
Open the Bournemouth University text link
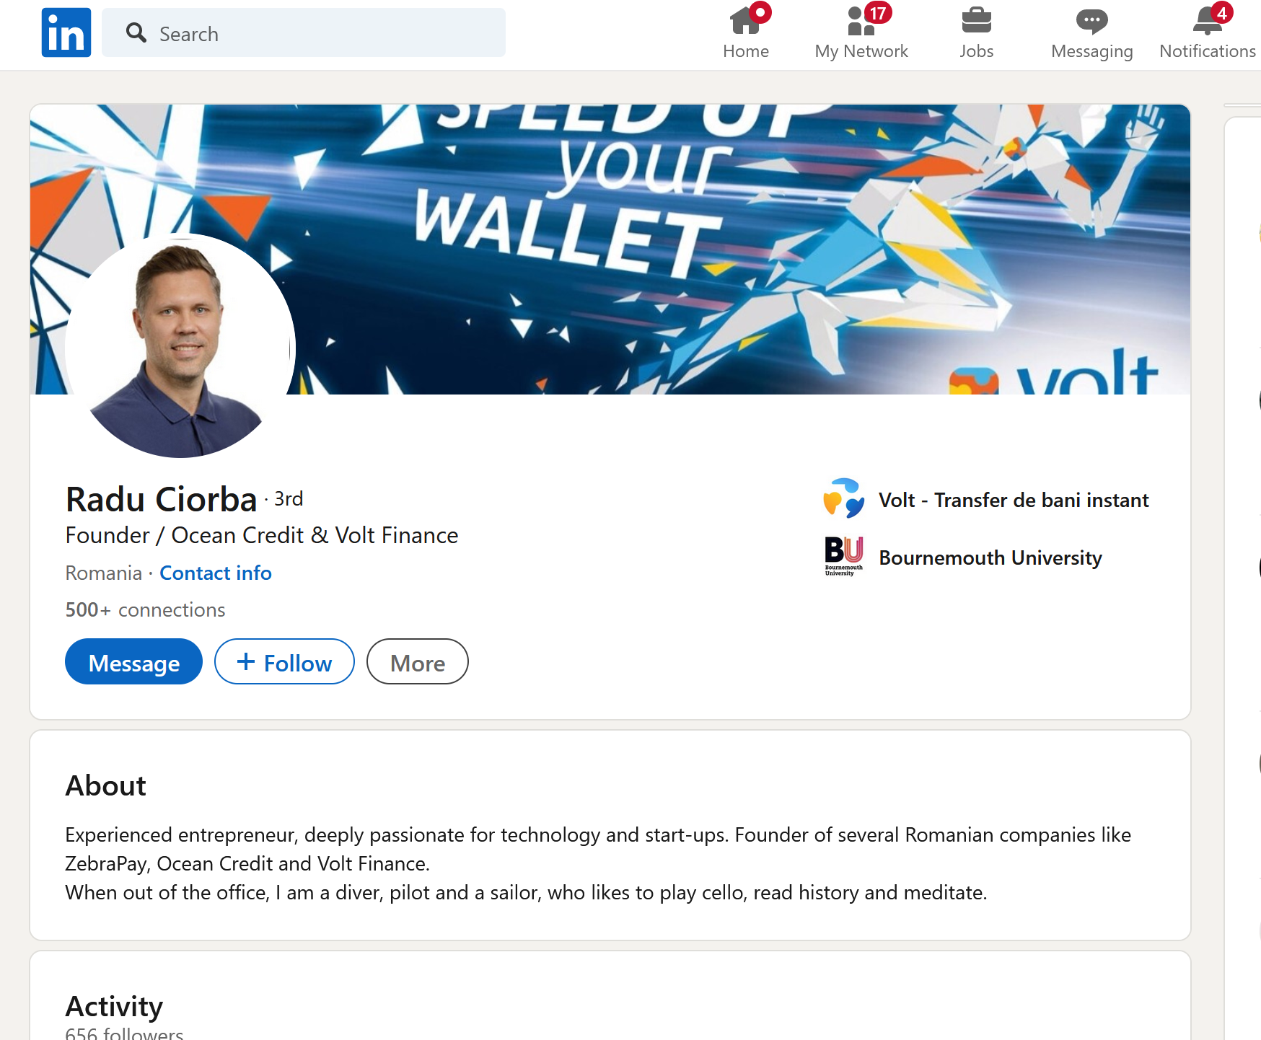click(990, 558)
